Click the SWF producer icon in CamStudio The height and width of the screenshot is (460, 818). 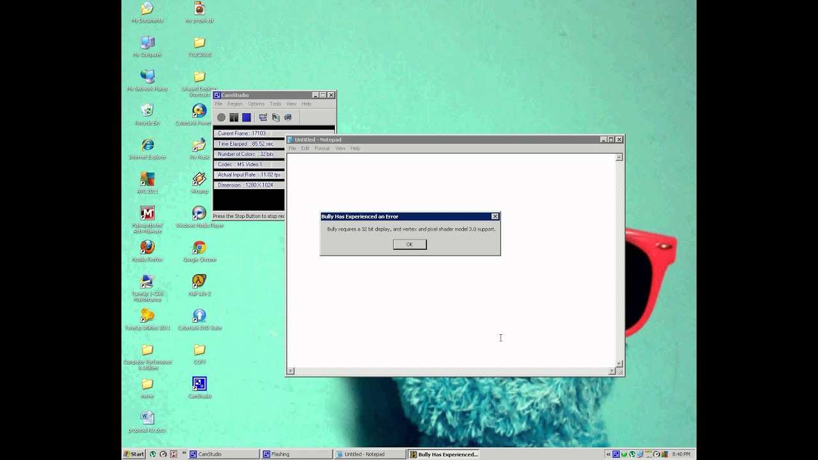click(288, 118)
